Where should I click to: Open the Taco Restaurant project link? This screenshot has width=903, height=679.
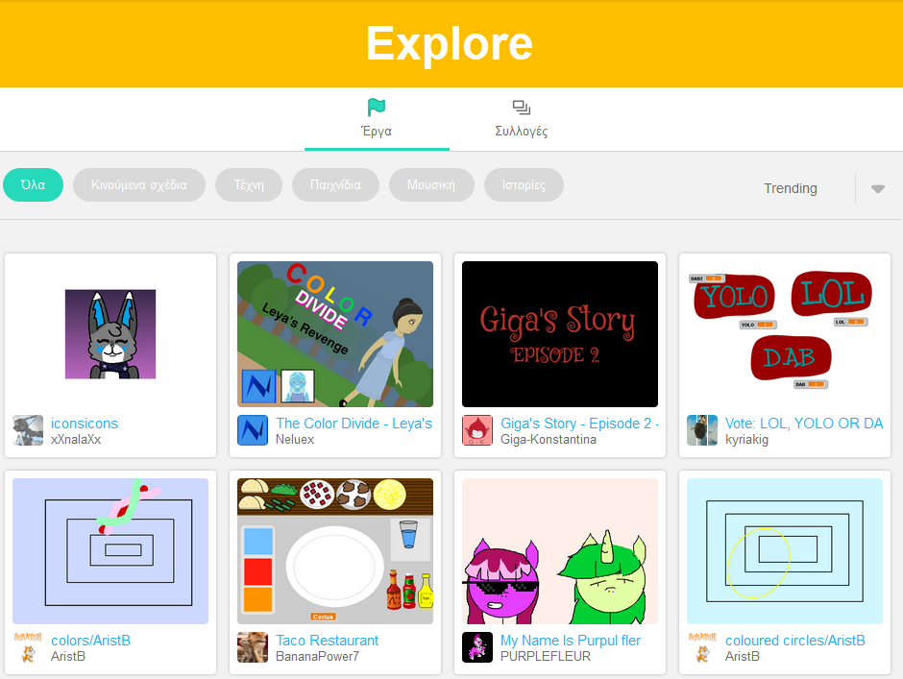(328, 641)
